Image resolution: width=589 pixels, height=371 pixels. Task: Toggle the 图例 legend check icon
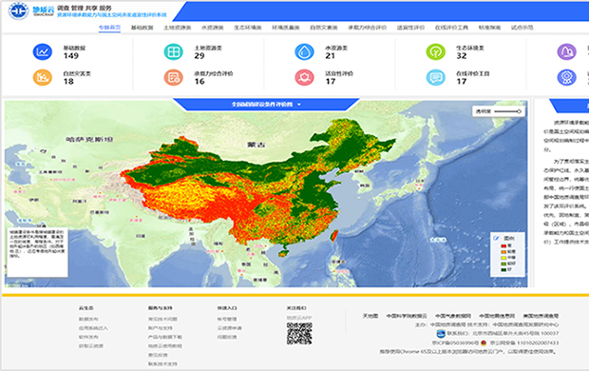click(496, 238)
